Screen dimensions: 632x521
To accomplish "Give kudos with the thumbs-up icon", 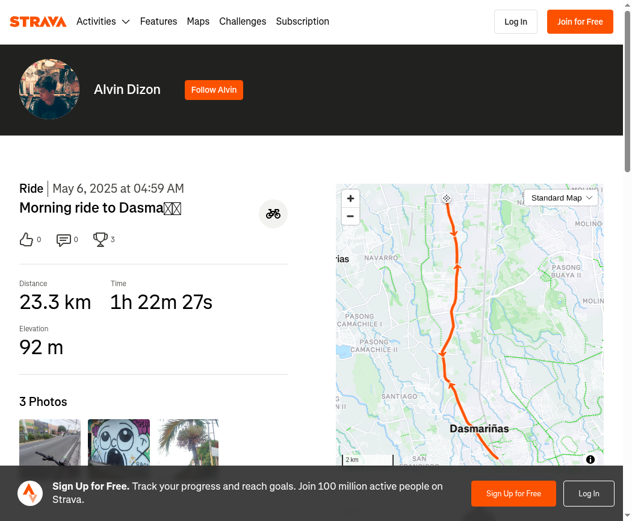I will [26, 240].
